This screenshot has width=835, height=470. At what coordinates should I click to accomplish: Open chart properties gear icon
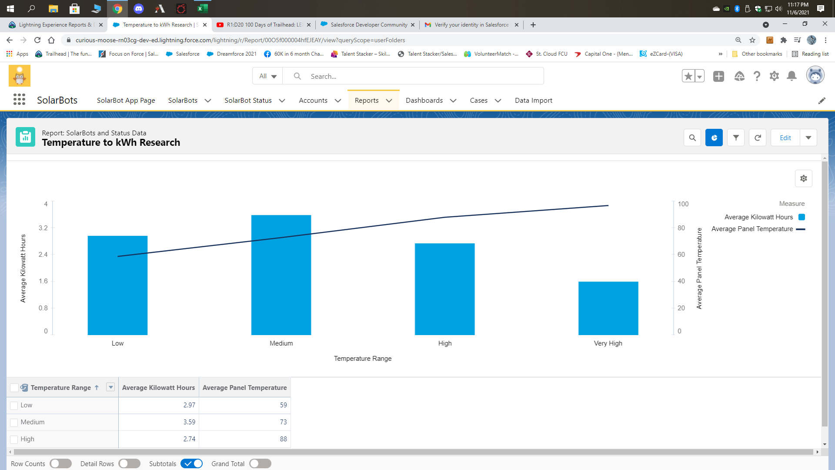pos(804,178)
